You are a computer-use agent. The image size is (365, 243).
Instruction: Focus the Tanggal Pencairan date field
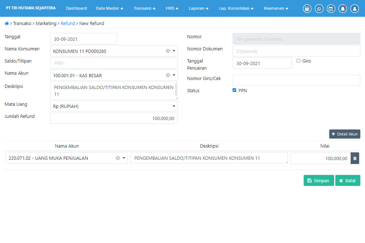tap(262, 63)
